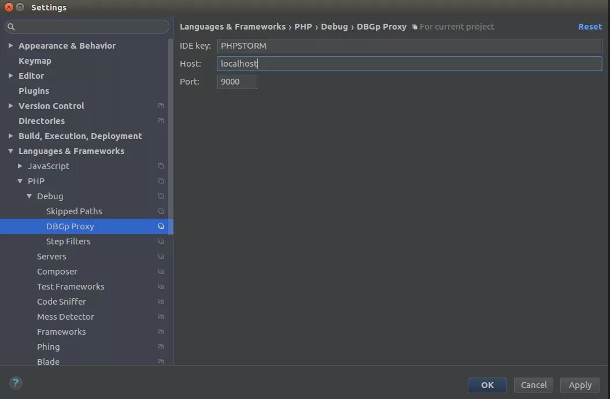Image resolution: width=610 pixels, height=399 pixels.
Task: Expand the Version Control section
Action: [x=10, y=105]
